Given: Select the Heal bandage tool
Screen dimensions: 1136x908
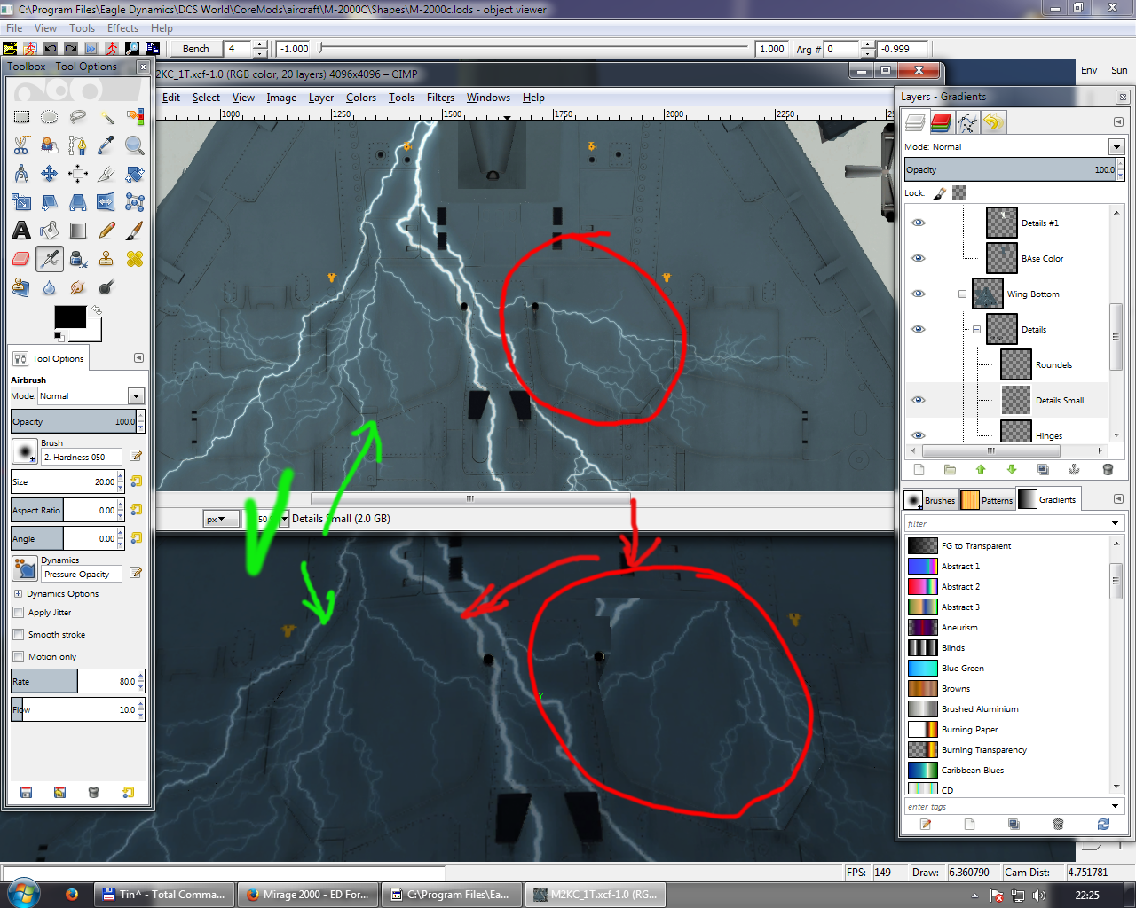Looking at the screenshot, I should pos(135,259).
